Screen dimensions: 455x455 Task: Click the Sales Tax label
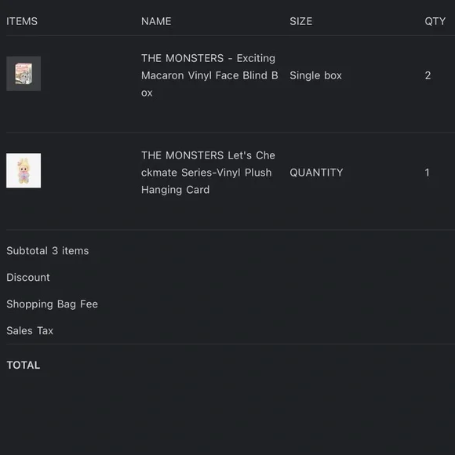[x=30, y=331]
